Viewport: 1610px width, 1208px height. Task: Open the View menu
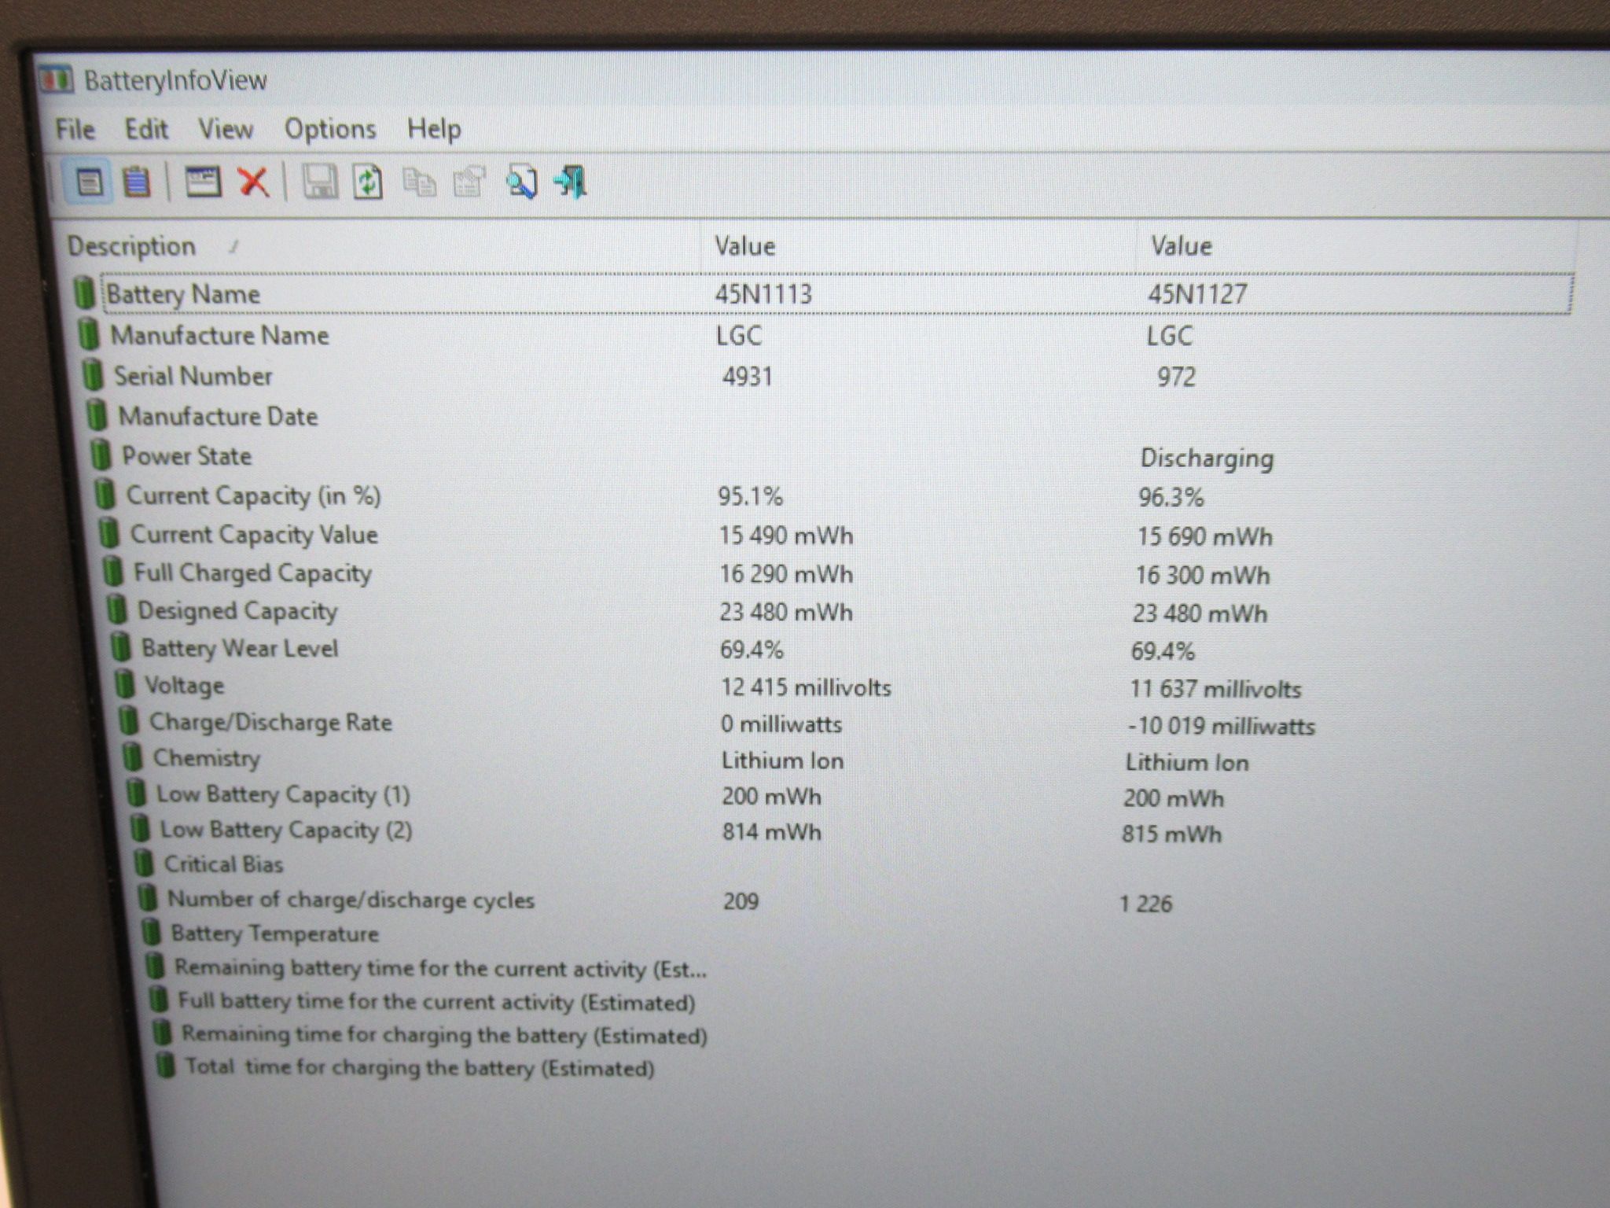pyautogui.click(x=226, y=129)
